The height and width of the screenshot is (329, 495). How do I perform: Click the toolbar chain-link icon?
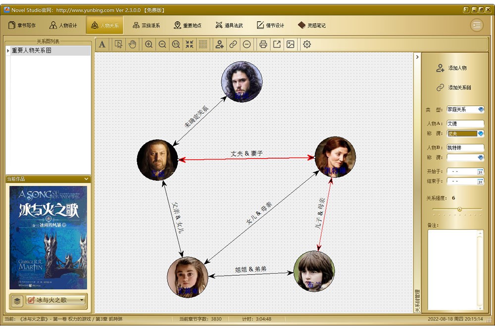coord(233,44)
